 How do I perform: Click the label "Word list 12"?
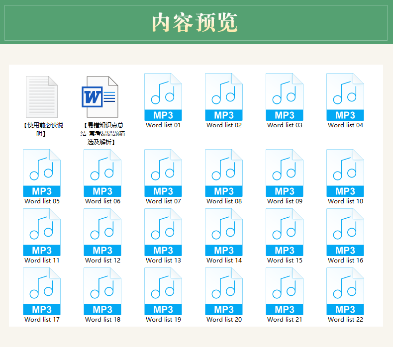(x=102, y=260)
